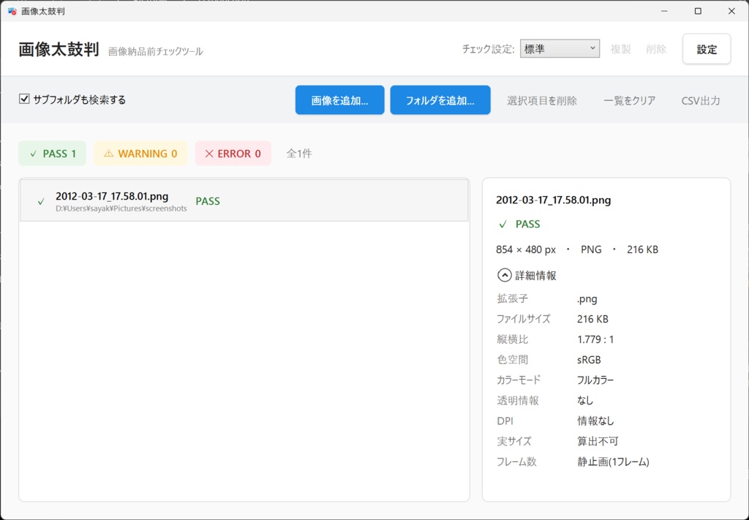The width and height of the screenshot is (749, 520).
Task: Click the 静止画(1フレーム) value
Action: [614, 461]
